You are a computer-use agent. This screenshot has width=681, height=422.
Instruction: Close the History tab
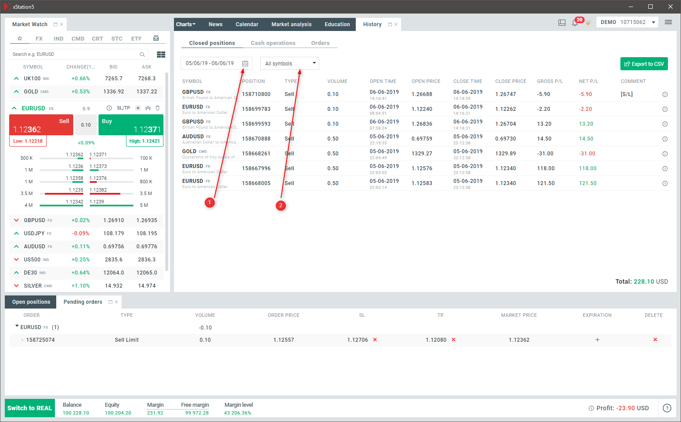click(396, 24)
